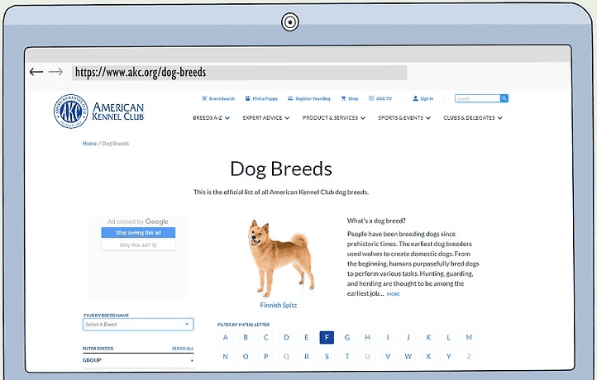The image size is (597, 380).
Task: Filter breeds by letter S
Action: (x=327, y=356)
